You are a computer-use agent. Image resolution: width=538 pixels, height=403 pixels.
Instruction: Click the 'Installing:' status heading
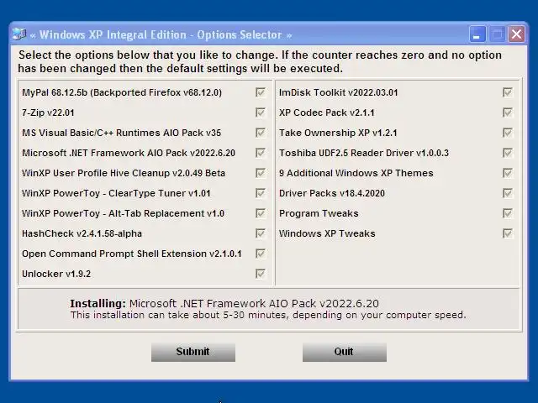coord(98,304)
